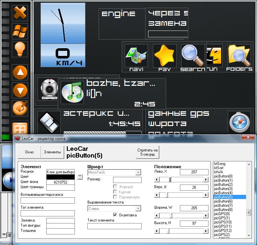Uncheck the Окантовка checkbox
257x245 pixels.
click(x=115, y=215)
